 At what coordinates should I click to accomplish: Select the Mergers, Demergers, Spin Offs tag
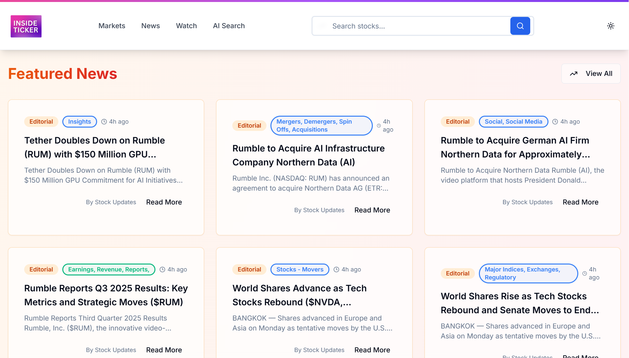point(321,126)
